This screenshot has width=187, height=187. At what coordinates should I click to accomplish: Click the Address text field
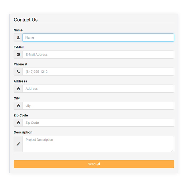click(98, 89)
